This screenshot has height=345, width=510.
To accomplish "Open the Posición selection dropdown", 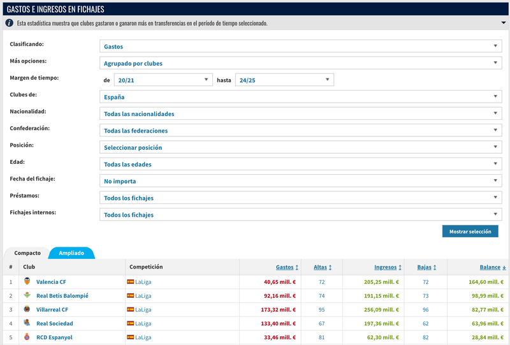I will [x=300, y=147].
